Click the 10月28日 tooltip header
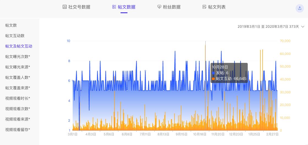Screen dimensions: 308x145 tap(220, 67)
